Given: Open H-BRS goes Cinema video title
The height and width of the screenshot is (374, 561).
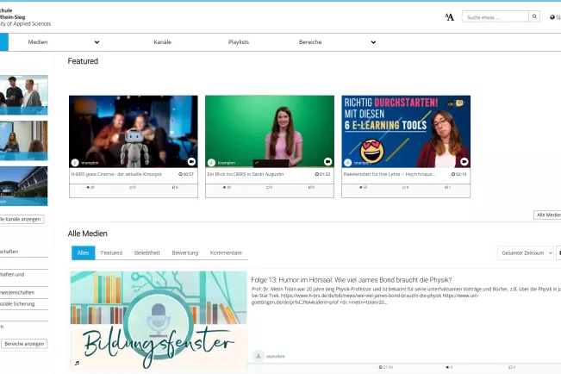Looking at the screenshot, I should 116,174.
